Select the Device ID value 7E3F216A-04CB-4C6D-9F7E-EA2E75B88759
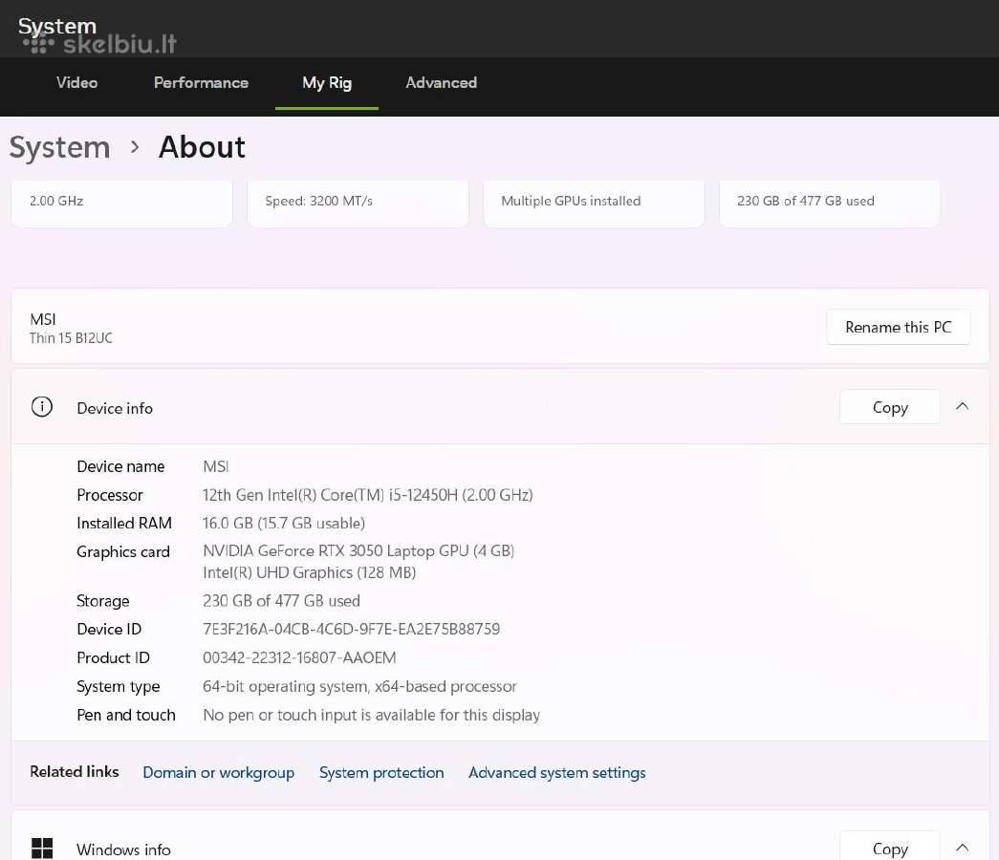The width and height of the screenshot is (999, 860). click(351, 630)
